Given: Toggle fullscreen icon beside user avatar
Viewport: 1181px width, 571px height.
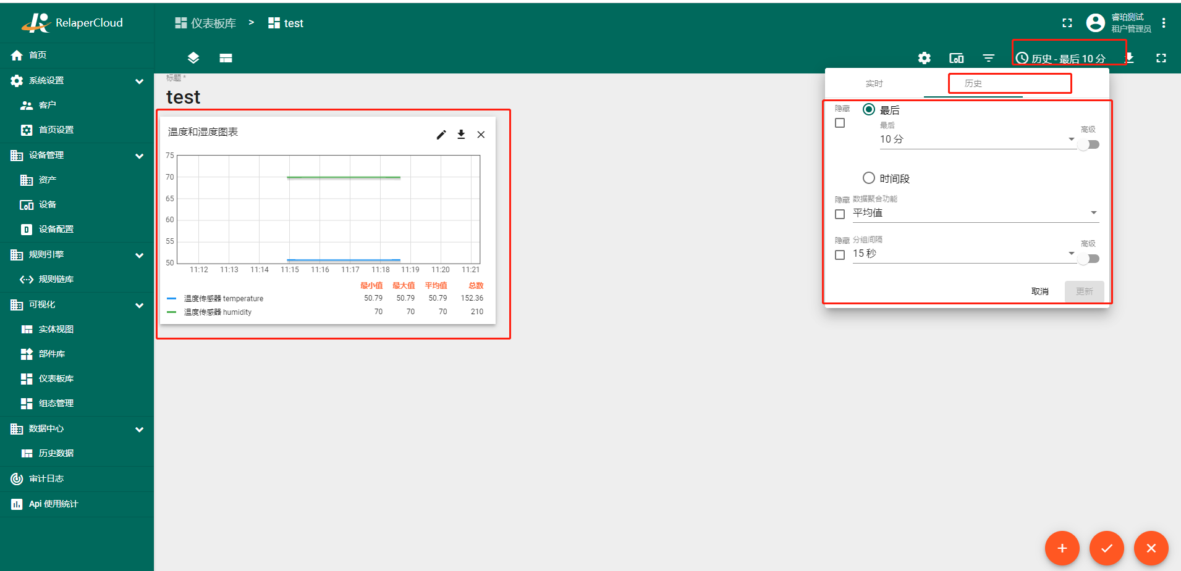Looking at the screenshot, I should (1067, 23).
